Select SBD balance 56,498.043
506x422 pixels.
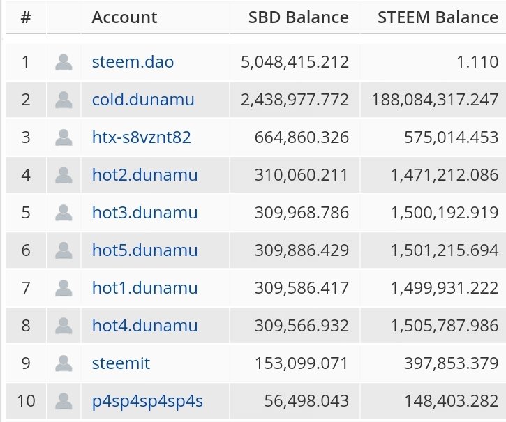[x=306, y=401]
